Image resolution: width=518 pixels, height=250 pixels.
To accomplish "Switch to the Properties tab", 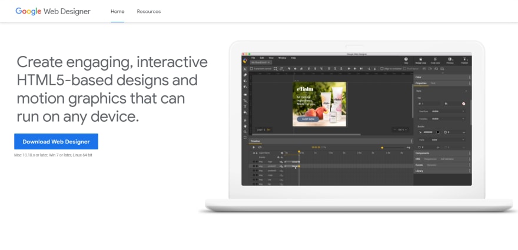I will pyautogui.click(x=421, y=83).
